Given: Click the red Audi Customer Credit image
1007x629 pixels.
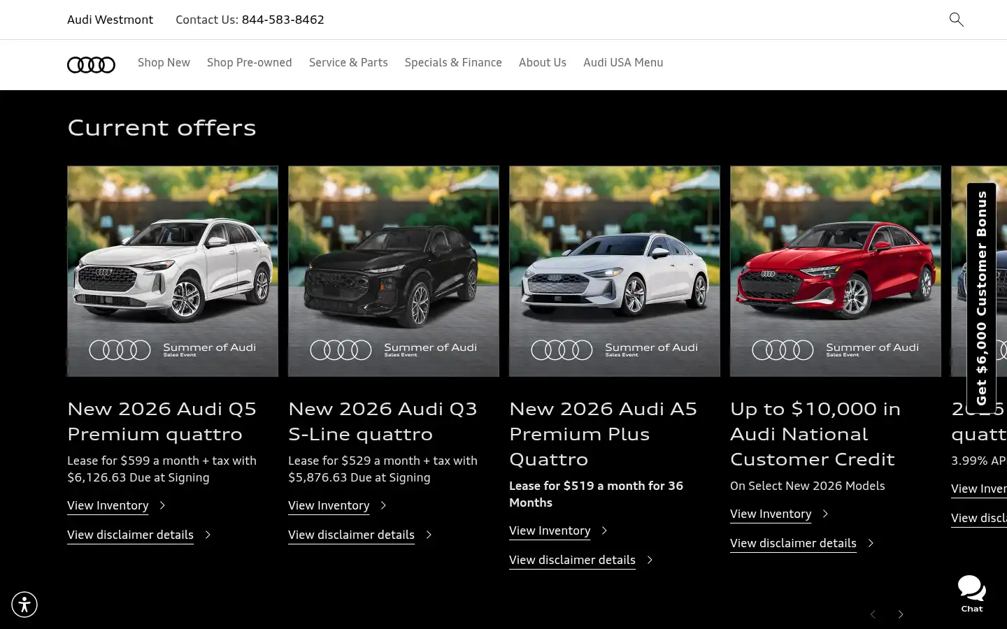Looking at the screenshot, I should tap(836, 271).
